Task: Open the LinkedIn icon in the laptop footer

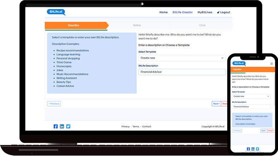Action: pos(62,126)
